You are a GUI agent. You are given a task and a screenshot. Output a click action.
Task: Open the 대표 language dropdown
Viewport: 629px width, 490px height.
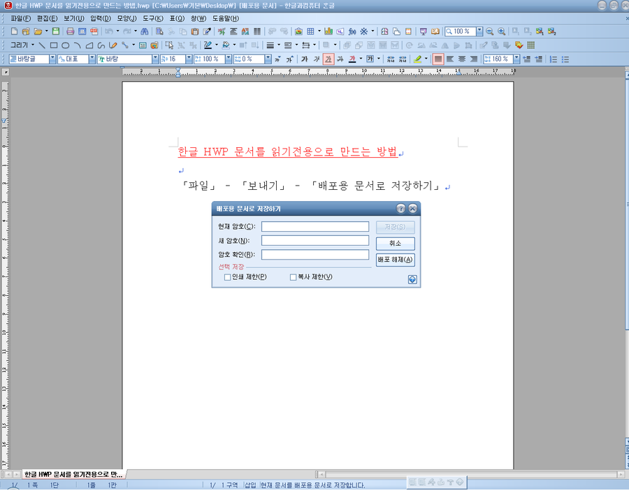(x=92, y=59)
